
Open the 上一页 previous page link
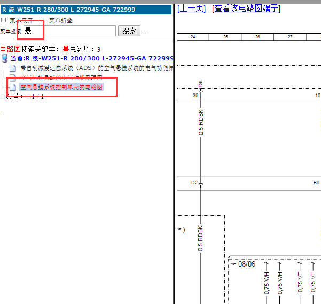pos(191,8)
